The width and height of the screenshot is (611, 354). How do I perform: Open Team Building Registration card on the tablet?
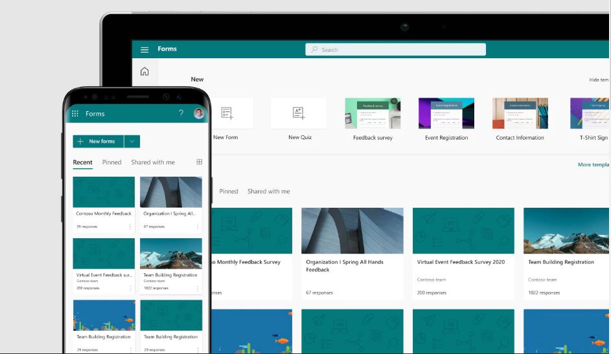coord(566,254)
